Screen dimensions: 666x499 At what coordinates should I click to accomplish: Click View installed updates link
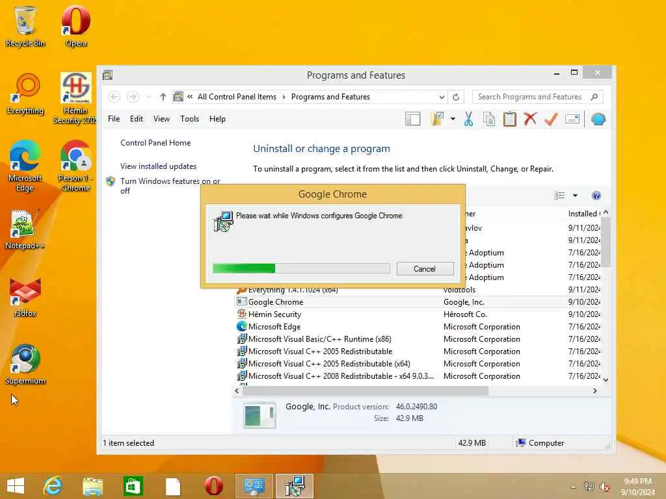(159, 166)
